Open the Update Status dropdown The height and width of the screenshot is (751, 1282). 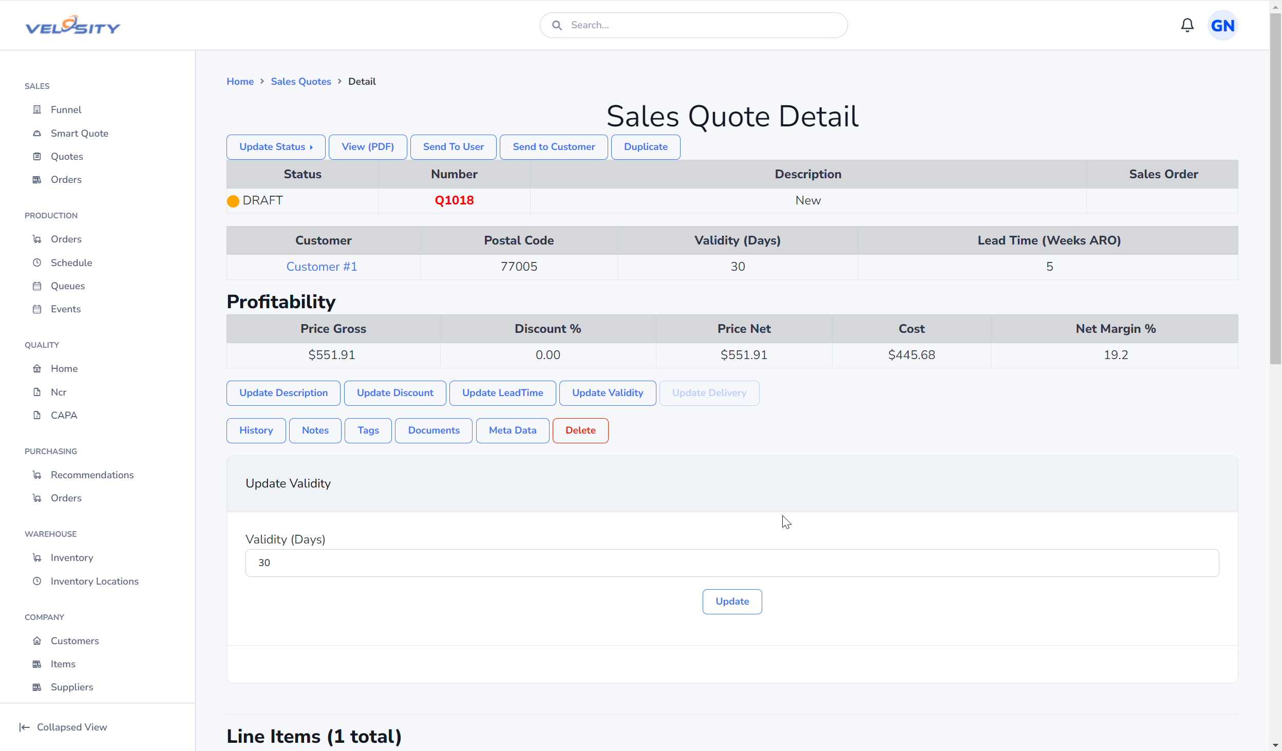[x=276, y=147]
